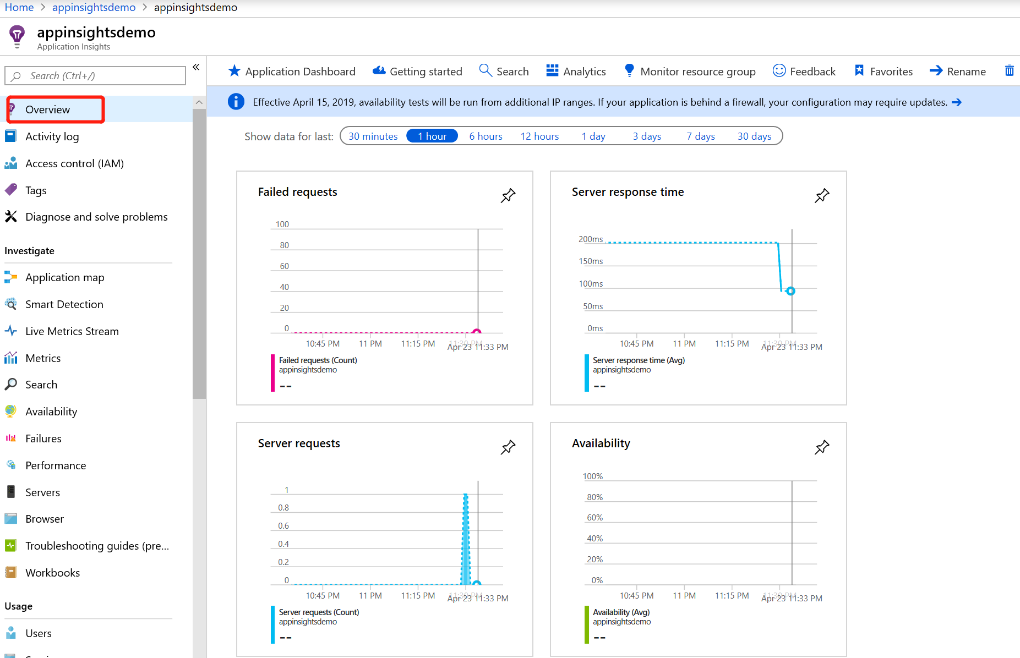The width and height of the screenshot is (1020, 658).
Task: Select 30 minutes time range
Action: coord(373,136)
